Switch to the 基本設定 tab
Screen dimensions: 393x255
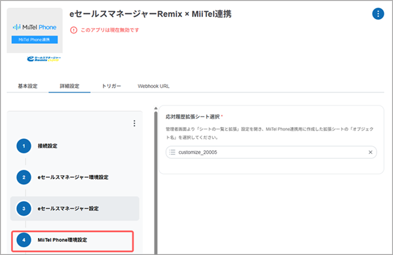pyautogui.click(x=28, y=86)
